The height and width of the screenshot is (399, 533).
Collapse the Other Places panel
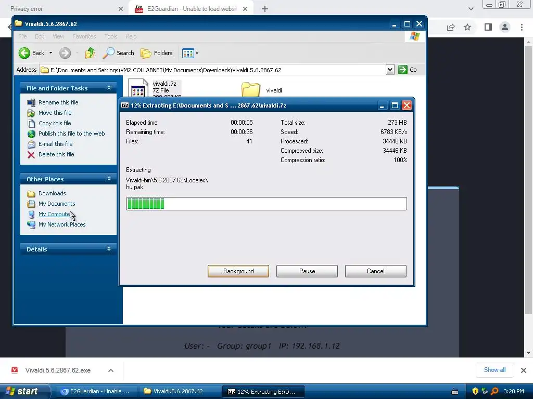point(109,179)
